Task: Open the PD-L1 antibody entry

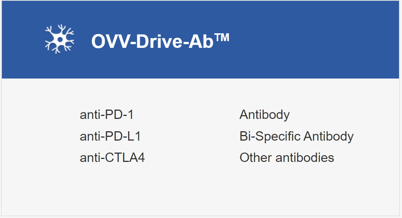Action: click(110, 136)
